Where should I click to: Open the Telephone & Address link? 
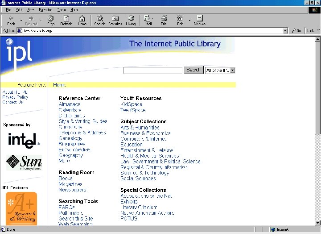pyautogui.click(x=82, y=133)
